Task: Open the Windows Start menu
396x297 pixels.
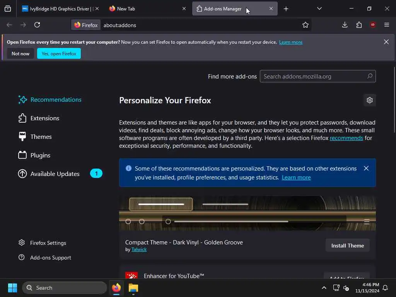Action: 12,288
